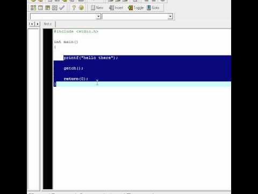Click the Compile icon with colored squares

33,8
